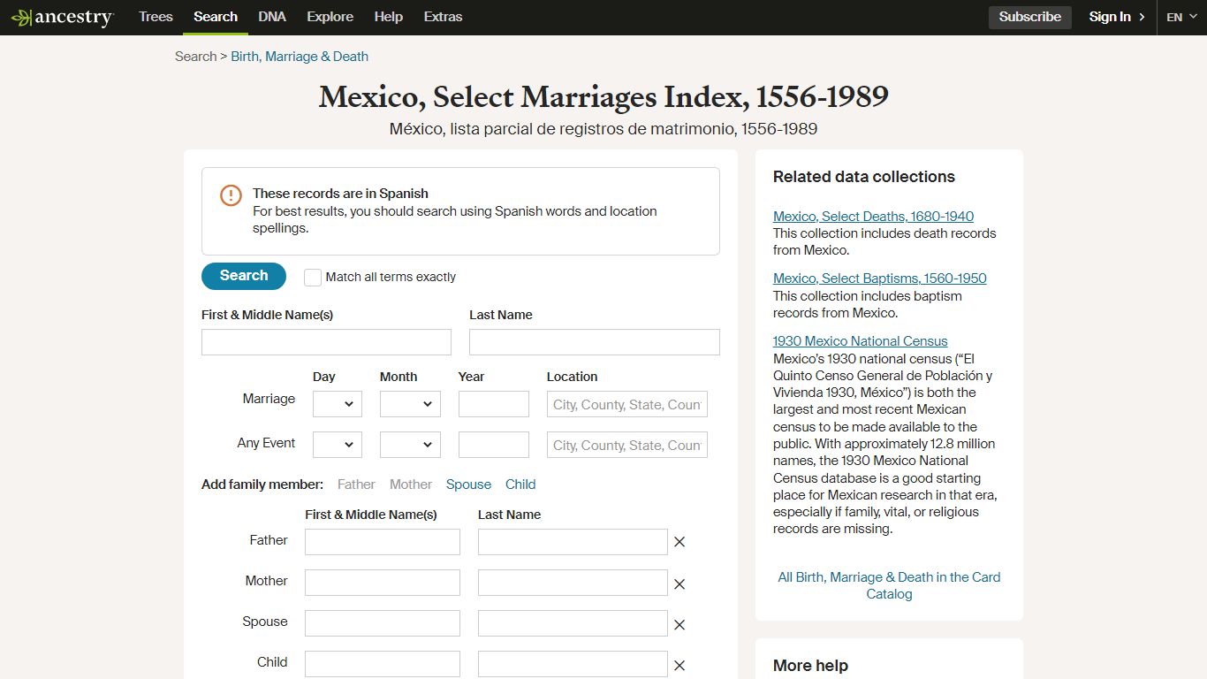Viewport: 1207px width, 679px height.
Task: Click the Search breadcrumb text
Action: (195, 57)
